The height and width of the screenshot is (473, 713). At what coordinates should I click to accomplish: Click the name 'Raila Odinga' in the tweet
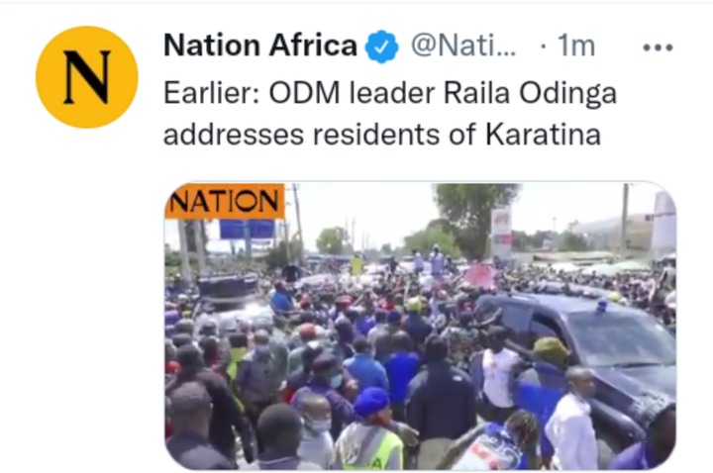click(530, 94)
